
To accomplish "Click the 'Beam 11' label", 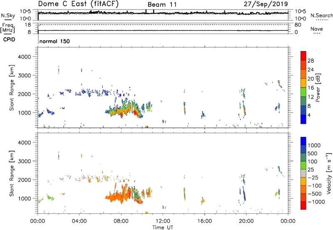I will pos(162,5).
